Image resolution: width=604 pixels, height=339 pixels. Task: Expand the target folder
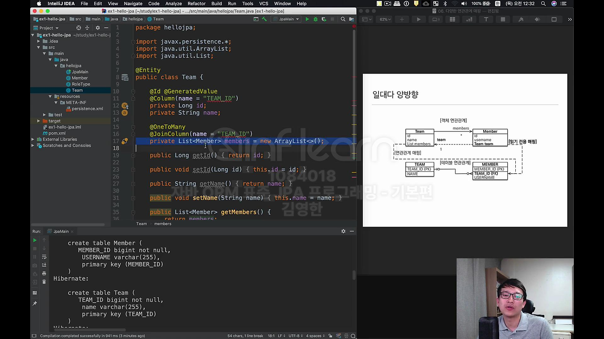(x=39, y=121)
